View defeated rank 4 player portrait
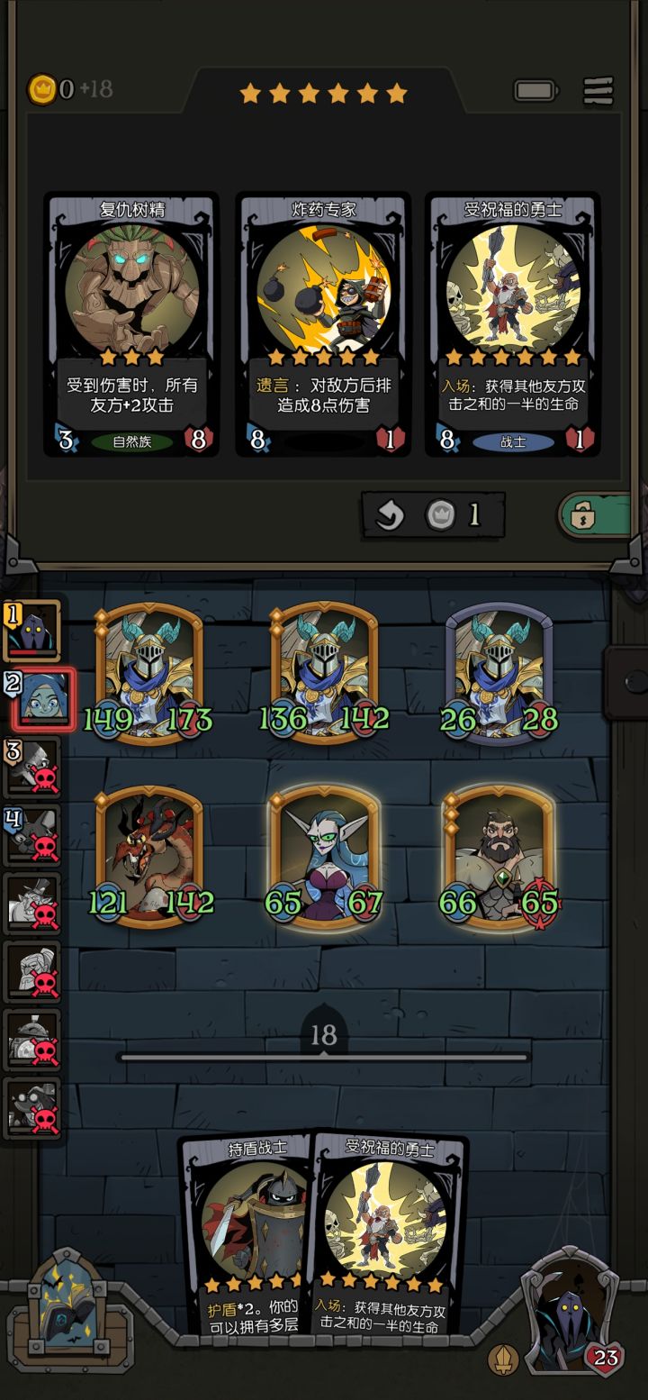Viewport: 648px width, 1400px height. point(32,836)
